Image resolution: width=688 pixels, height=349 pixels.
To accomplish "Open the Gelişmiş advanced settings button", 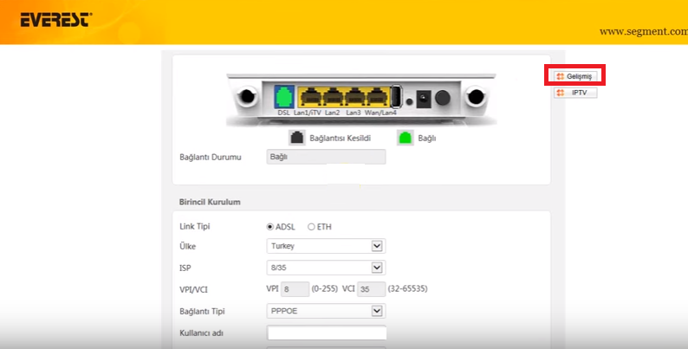I will 575,76.
